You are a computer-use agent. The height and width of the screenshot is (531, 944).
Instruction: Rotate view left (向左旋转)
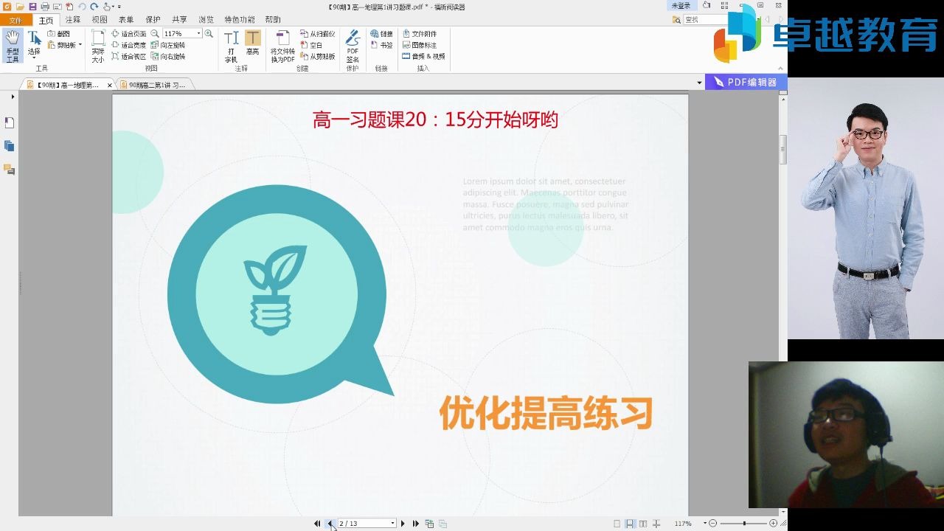(x=168, y=45)
